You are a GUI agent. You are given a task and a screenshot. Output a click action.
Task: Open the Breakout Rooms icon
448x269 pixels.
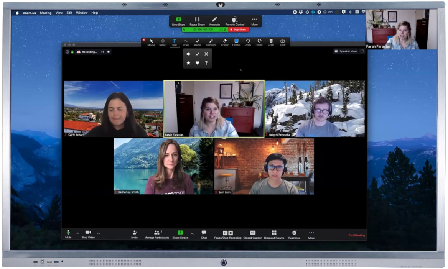274,233
